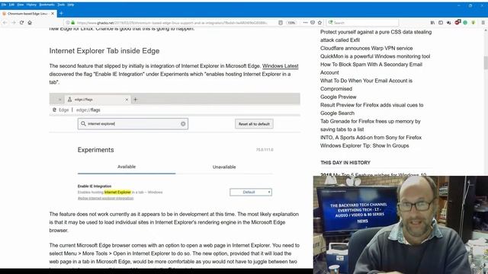
Task: Go back with the Firefox back arrow
Action: 5,23
